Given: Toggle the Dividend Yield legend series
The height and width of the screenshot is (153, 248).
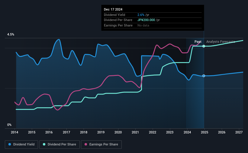Looking at the screenshot, I should (x=21, y=145).
